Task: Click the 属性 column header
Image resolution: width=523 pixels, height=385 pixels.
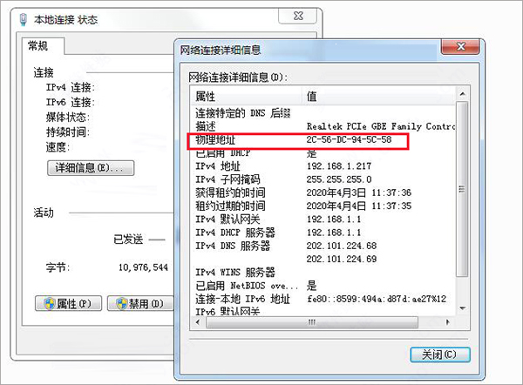Action: tap(246, 97)
